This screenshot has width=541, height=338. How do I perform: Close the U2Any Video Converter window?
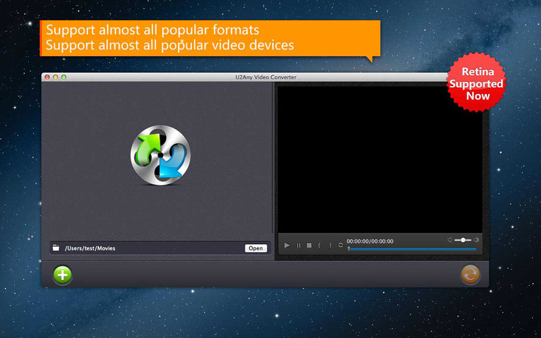click(x=47, y=77)
